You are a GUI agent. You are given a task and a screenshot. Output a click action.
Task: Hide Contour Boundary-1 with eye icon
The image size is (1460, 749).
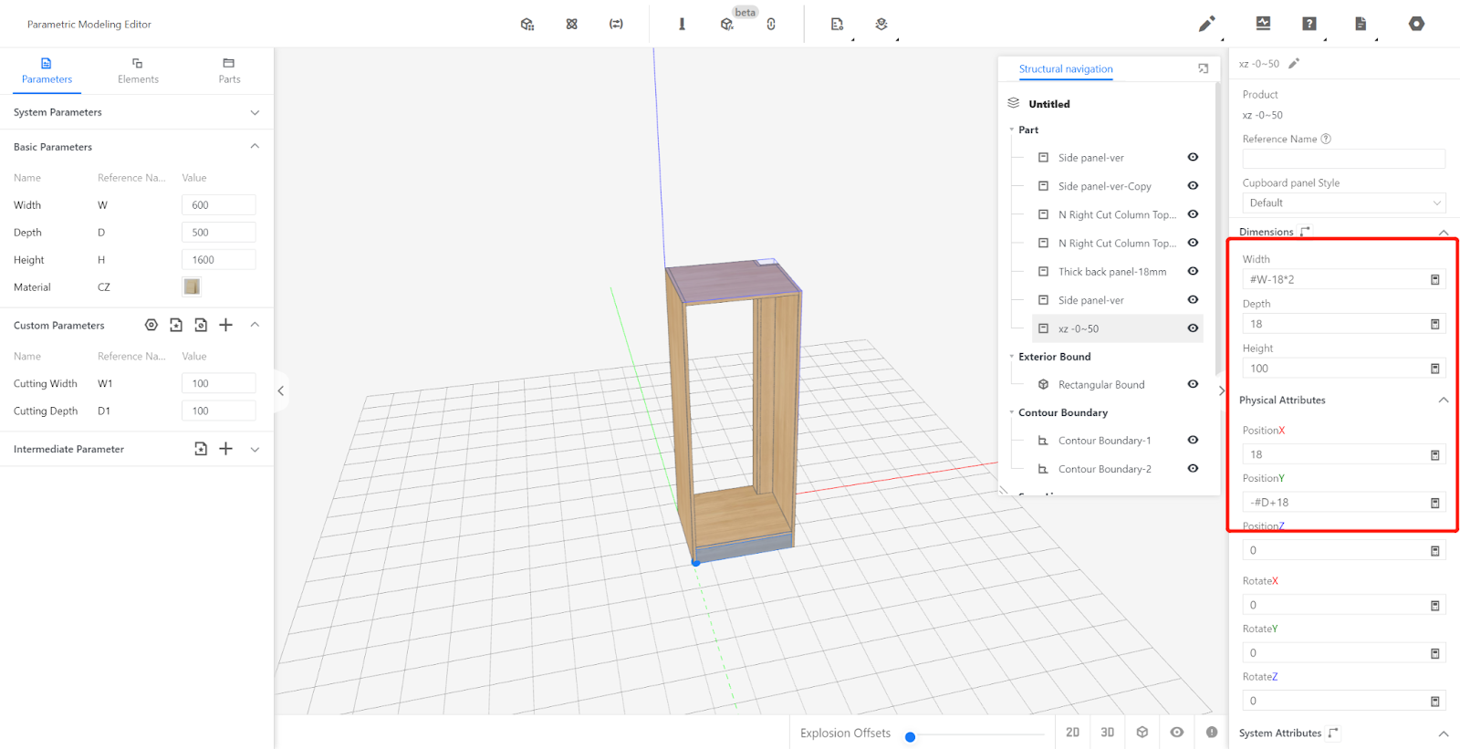pos(1193,440)
